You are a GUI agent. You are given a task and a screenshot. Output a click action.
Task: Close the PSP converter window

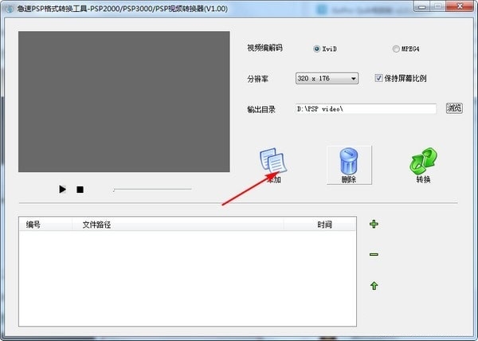[x=460, y=6]
